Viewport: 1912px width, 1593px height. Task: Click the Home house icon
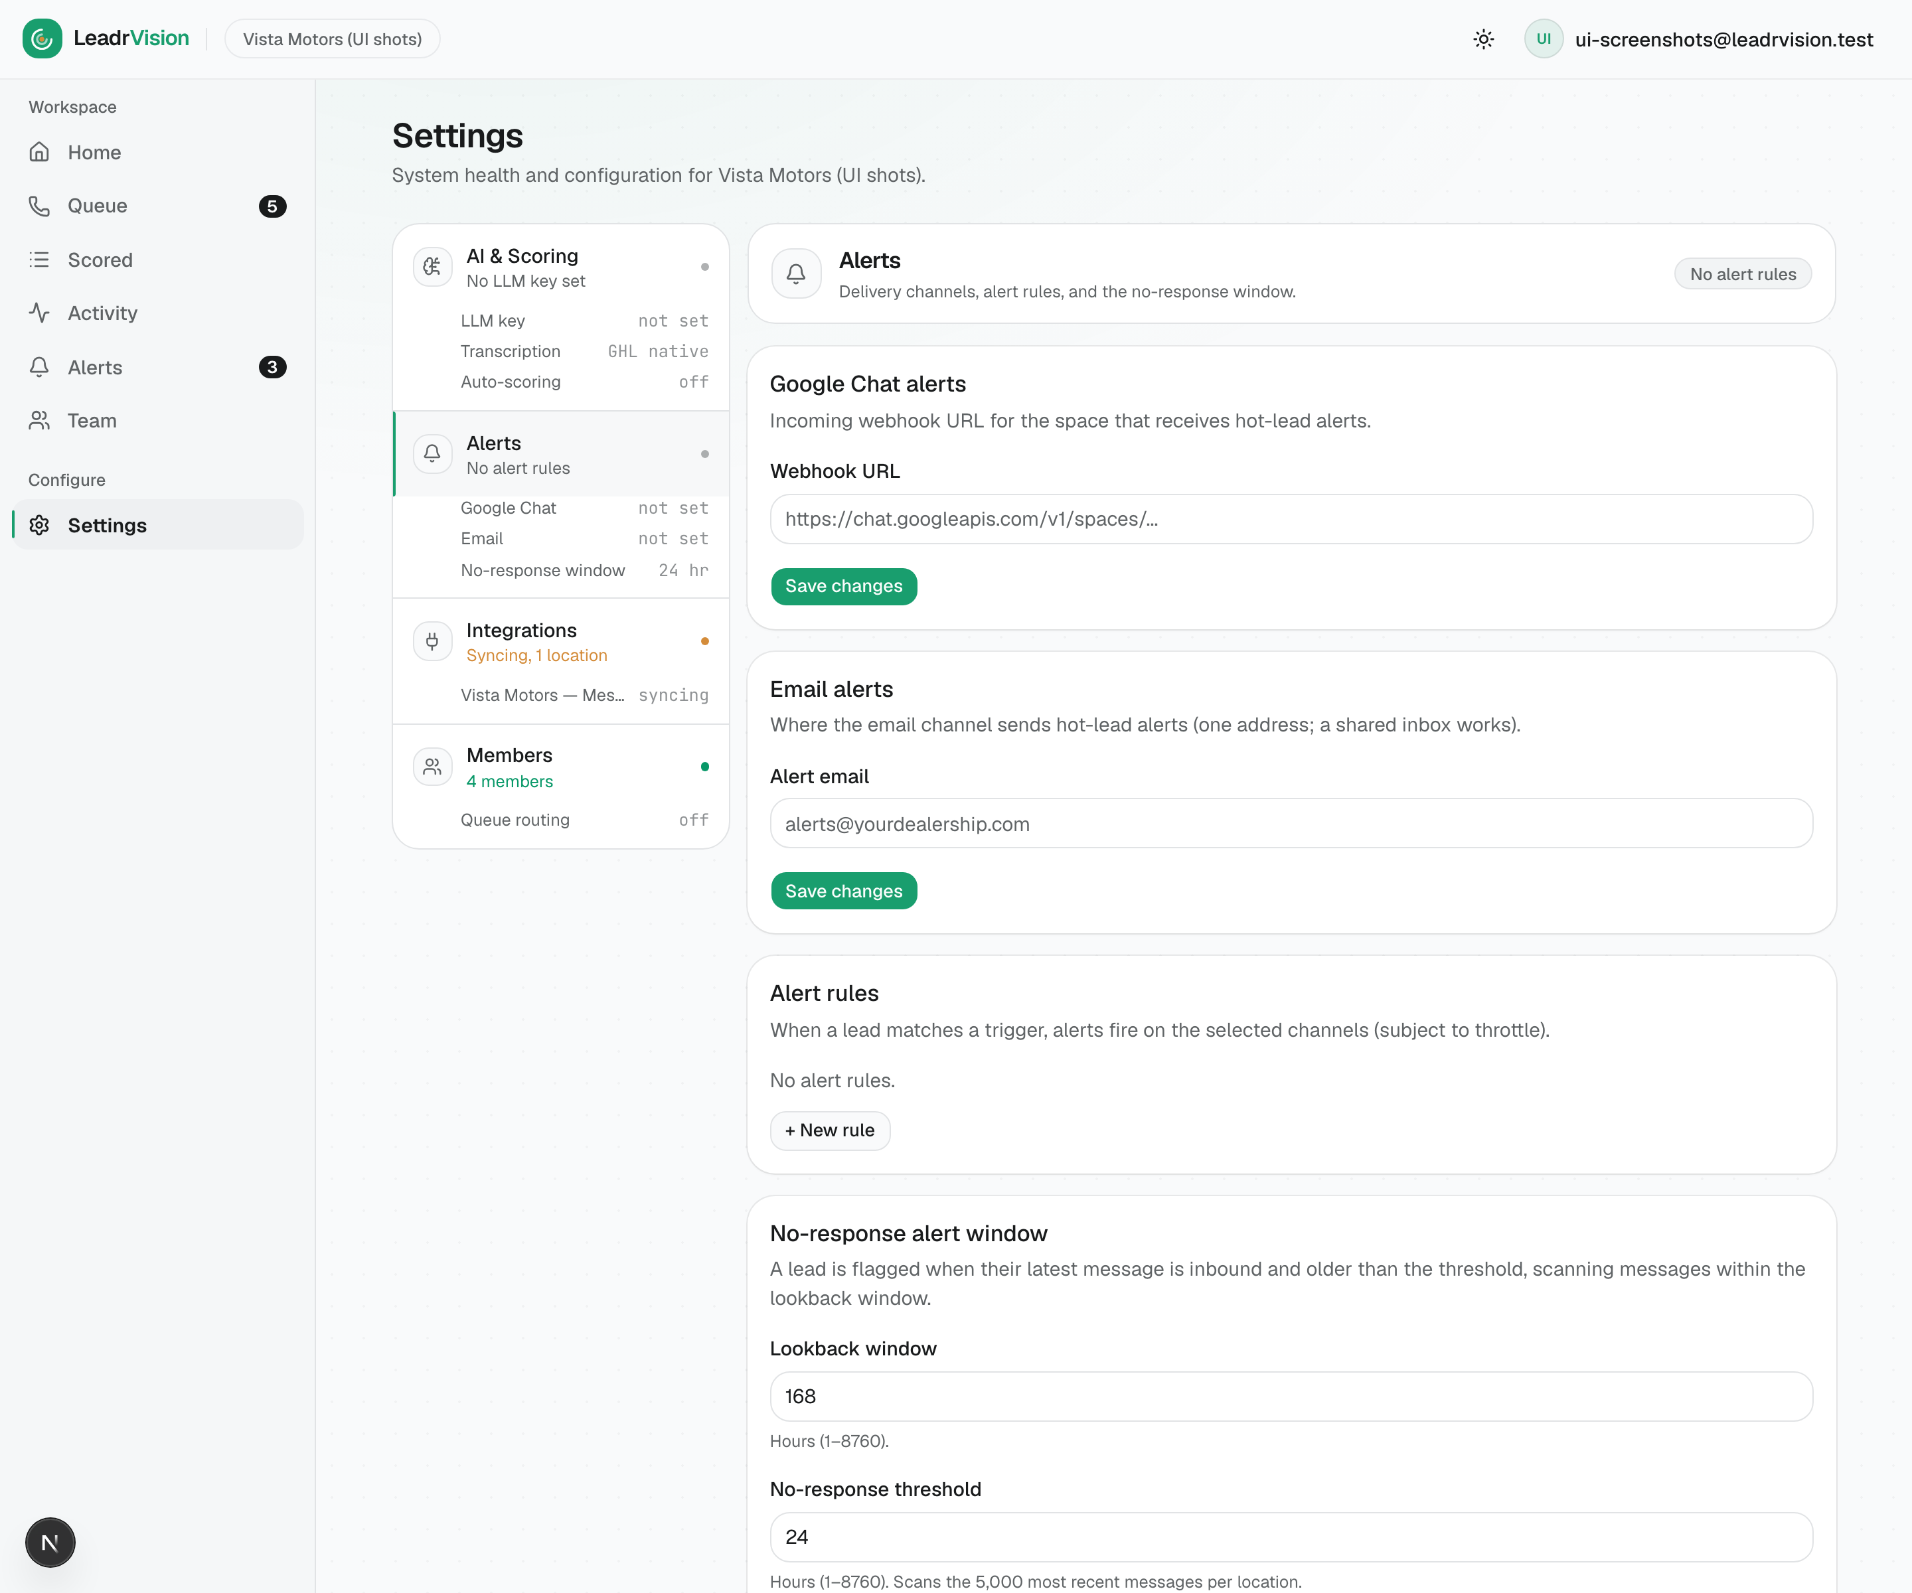39,152
